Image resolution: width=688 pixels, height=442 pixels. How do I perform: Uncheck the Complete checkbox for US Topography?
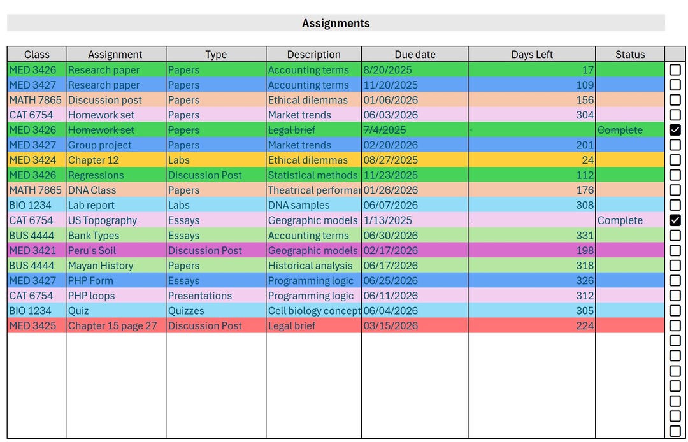coord(675,220)
